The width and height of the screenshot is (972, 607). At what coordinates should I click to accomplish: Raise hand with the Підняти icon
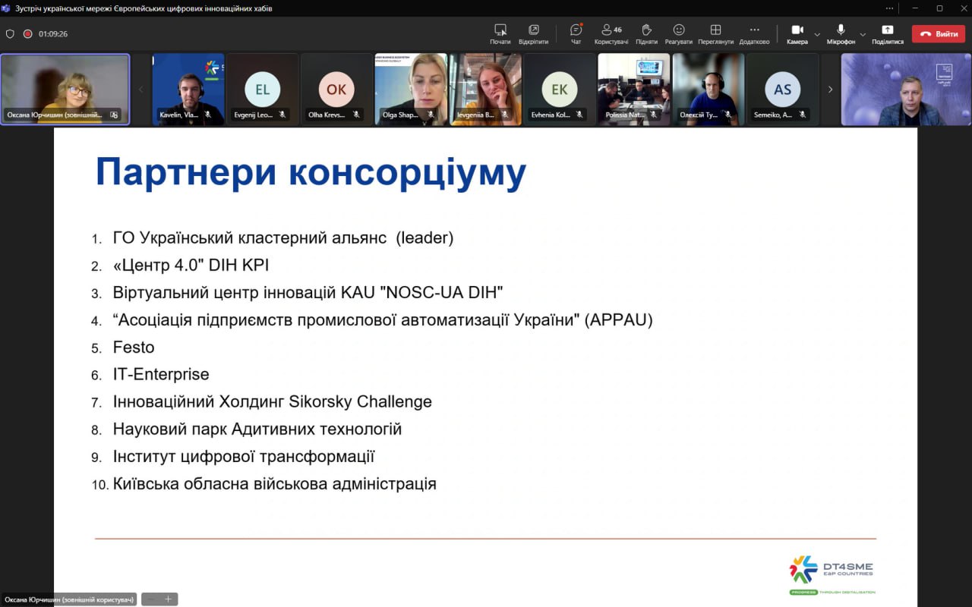coord(646,33)
